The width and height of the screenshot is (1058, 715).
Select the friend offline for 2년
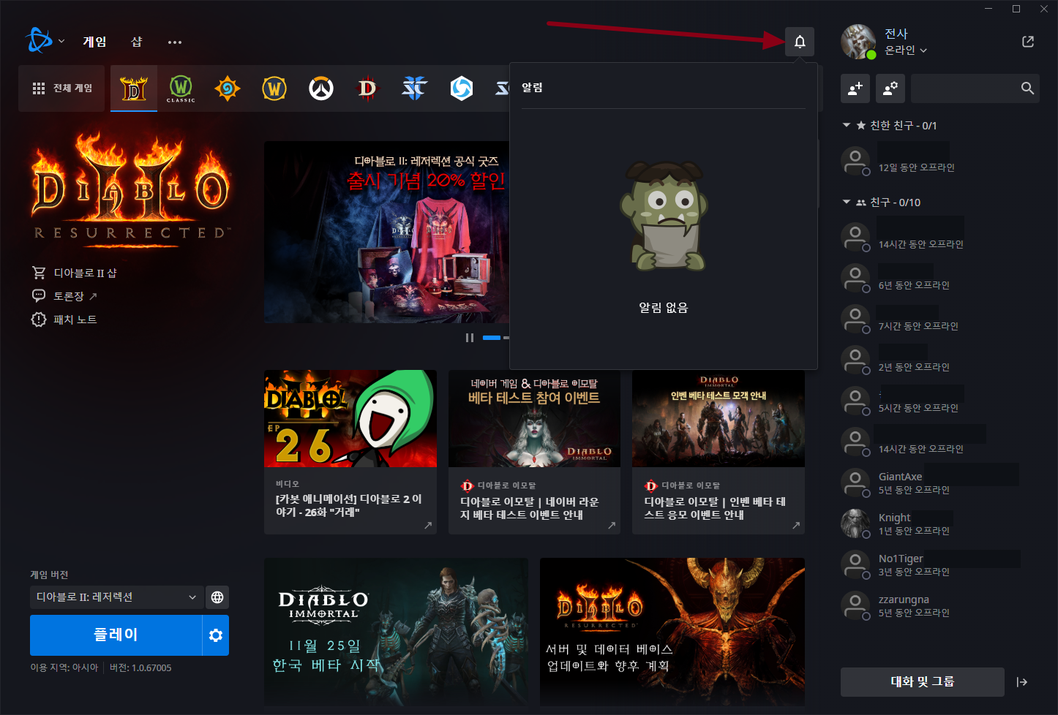940,360
